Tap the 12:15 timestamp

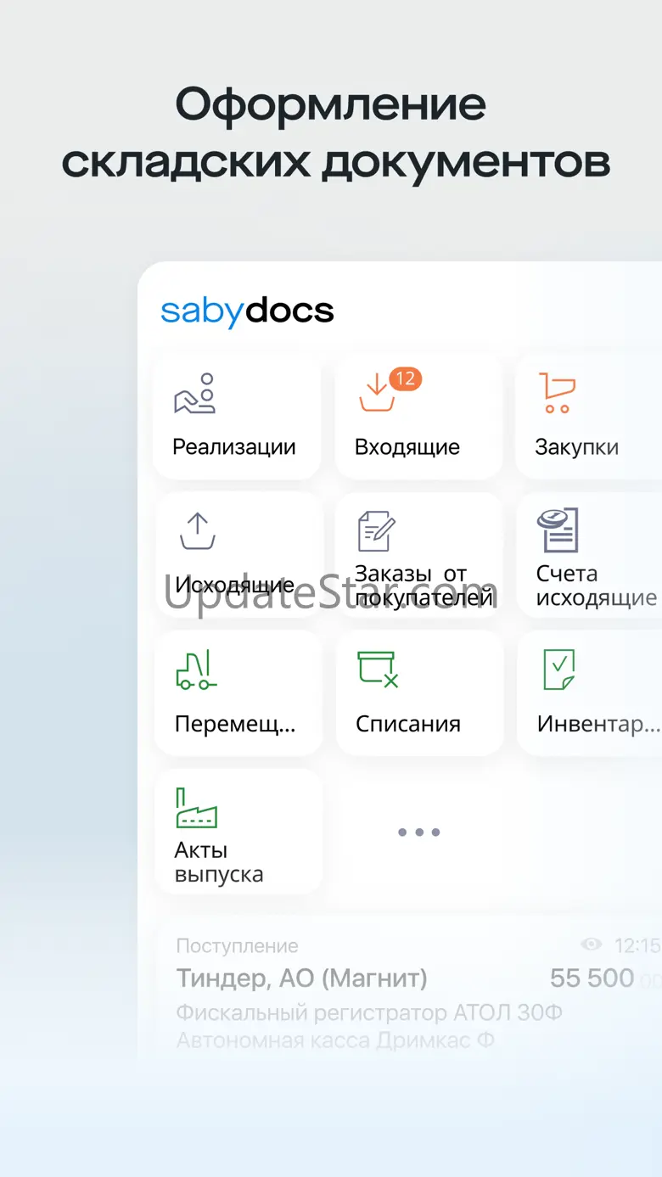click(637, 945)
